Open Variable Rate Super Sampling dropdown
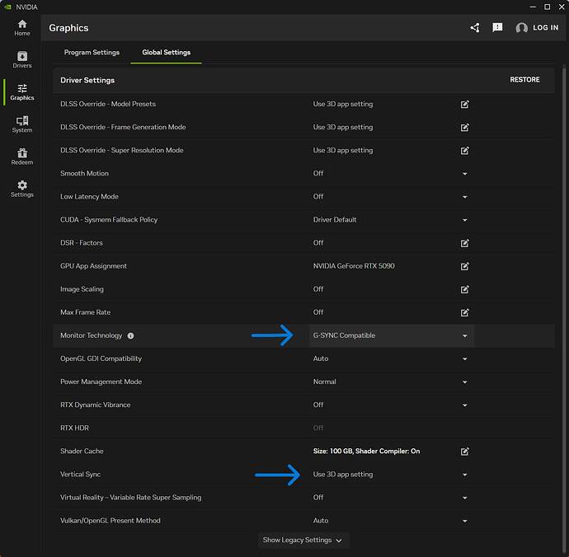Screen dimensions: 569x557 tap(464, 498)
